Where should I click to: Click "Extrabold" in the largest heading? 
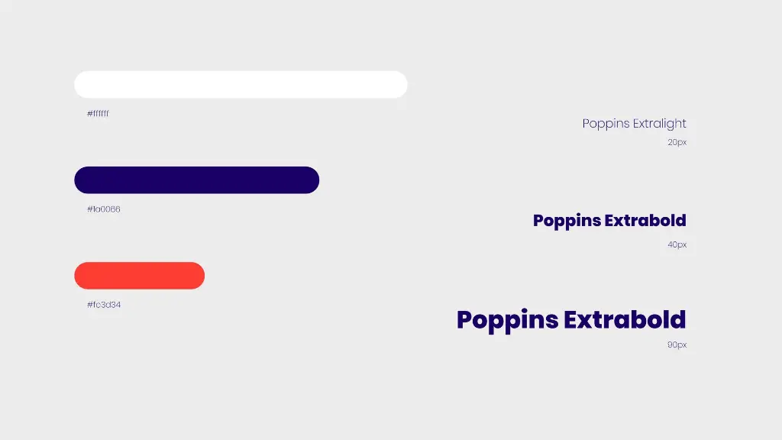point(625,319)
